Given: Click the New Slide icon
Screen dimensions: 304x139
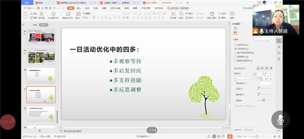Looking at the screenshot, I should (68, 14).
